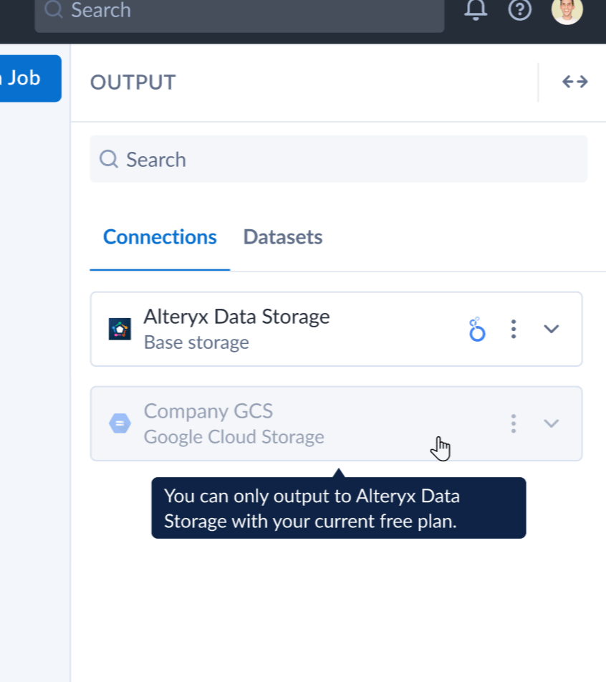Image resolution: width=606 pixels, height=682 pixels.
Task: Toggle the Output panel width arrows
Action: tap(574, 82)
